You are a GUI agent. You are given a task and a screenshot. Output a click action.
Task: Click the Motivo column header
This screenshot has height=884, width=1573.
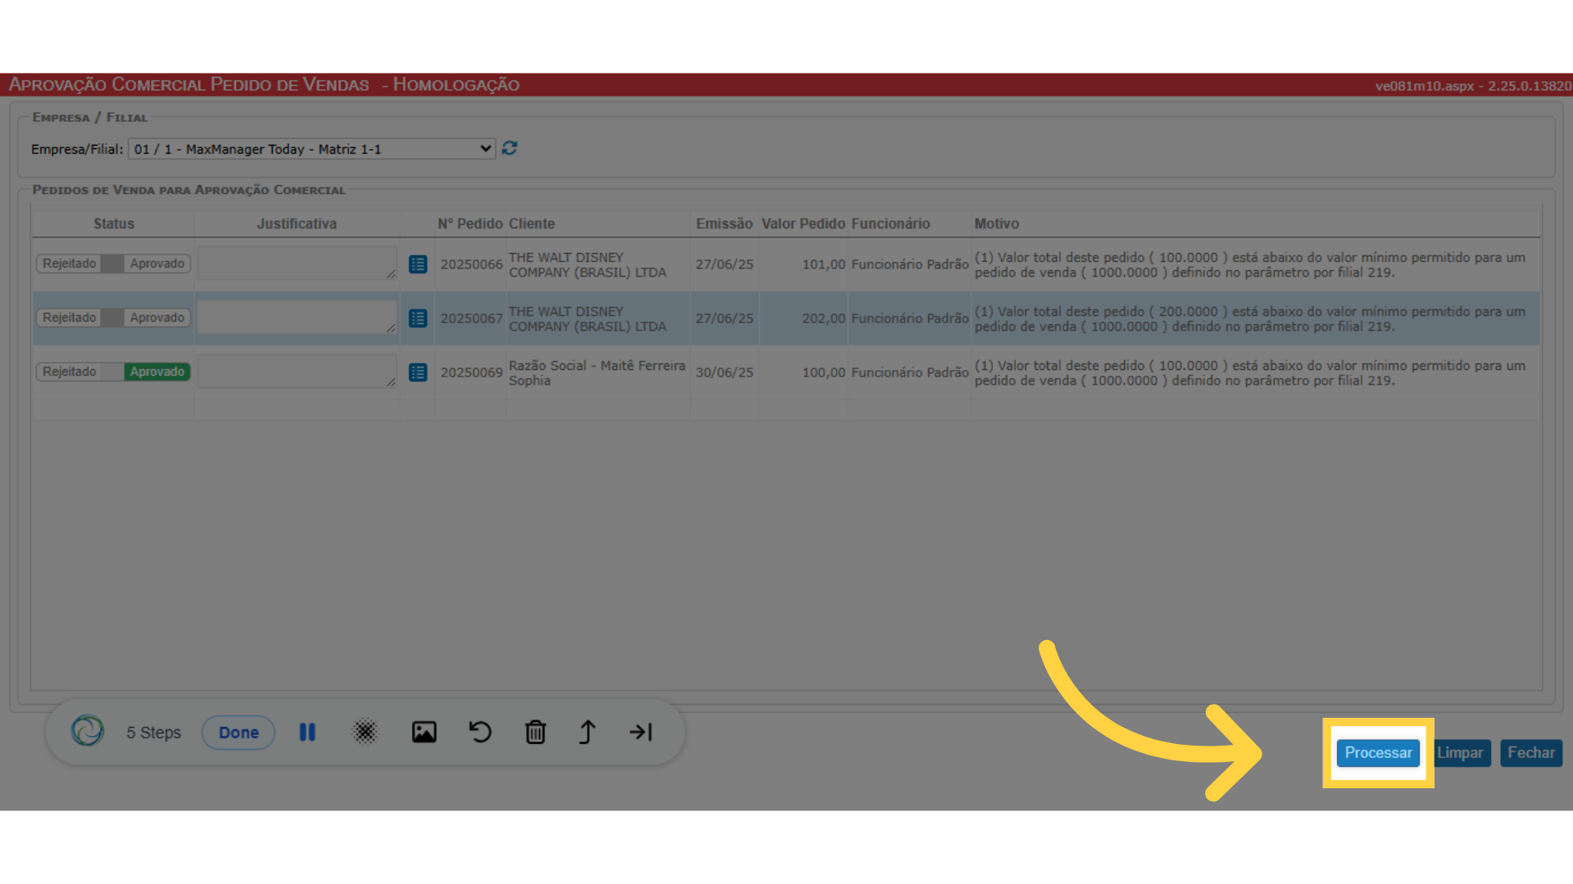pyautogui.click(x=997, y=223)
